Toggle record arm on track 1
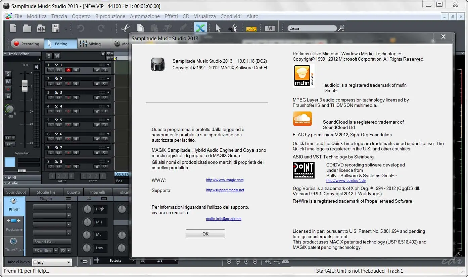This screenshot has height=277, width=468. point(68,70)
